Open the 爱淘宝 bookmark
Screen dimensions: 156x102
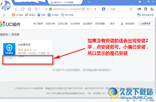[30, 15]
